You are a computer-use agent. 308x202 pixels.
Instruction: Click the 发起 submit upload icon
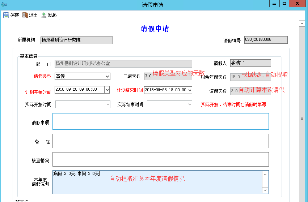(43, 15)
